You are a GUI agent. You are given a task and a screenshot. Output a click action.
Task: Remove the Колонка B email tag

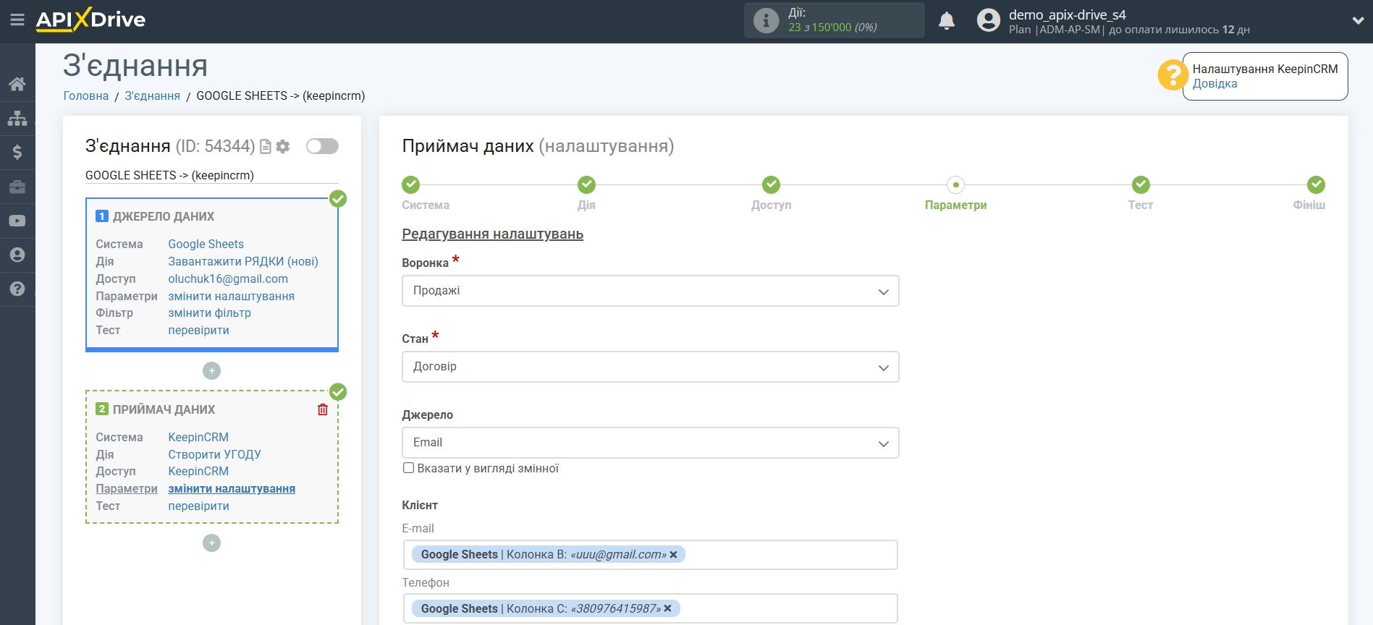point(673,554)
